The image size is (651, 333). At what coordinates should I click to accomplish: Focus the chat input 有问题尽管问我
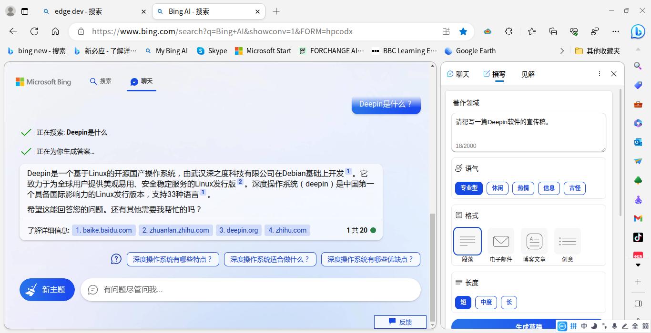(251, 290)
